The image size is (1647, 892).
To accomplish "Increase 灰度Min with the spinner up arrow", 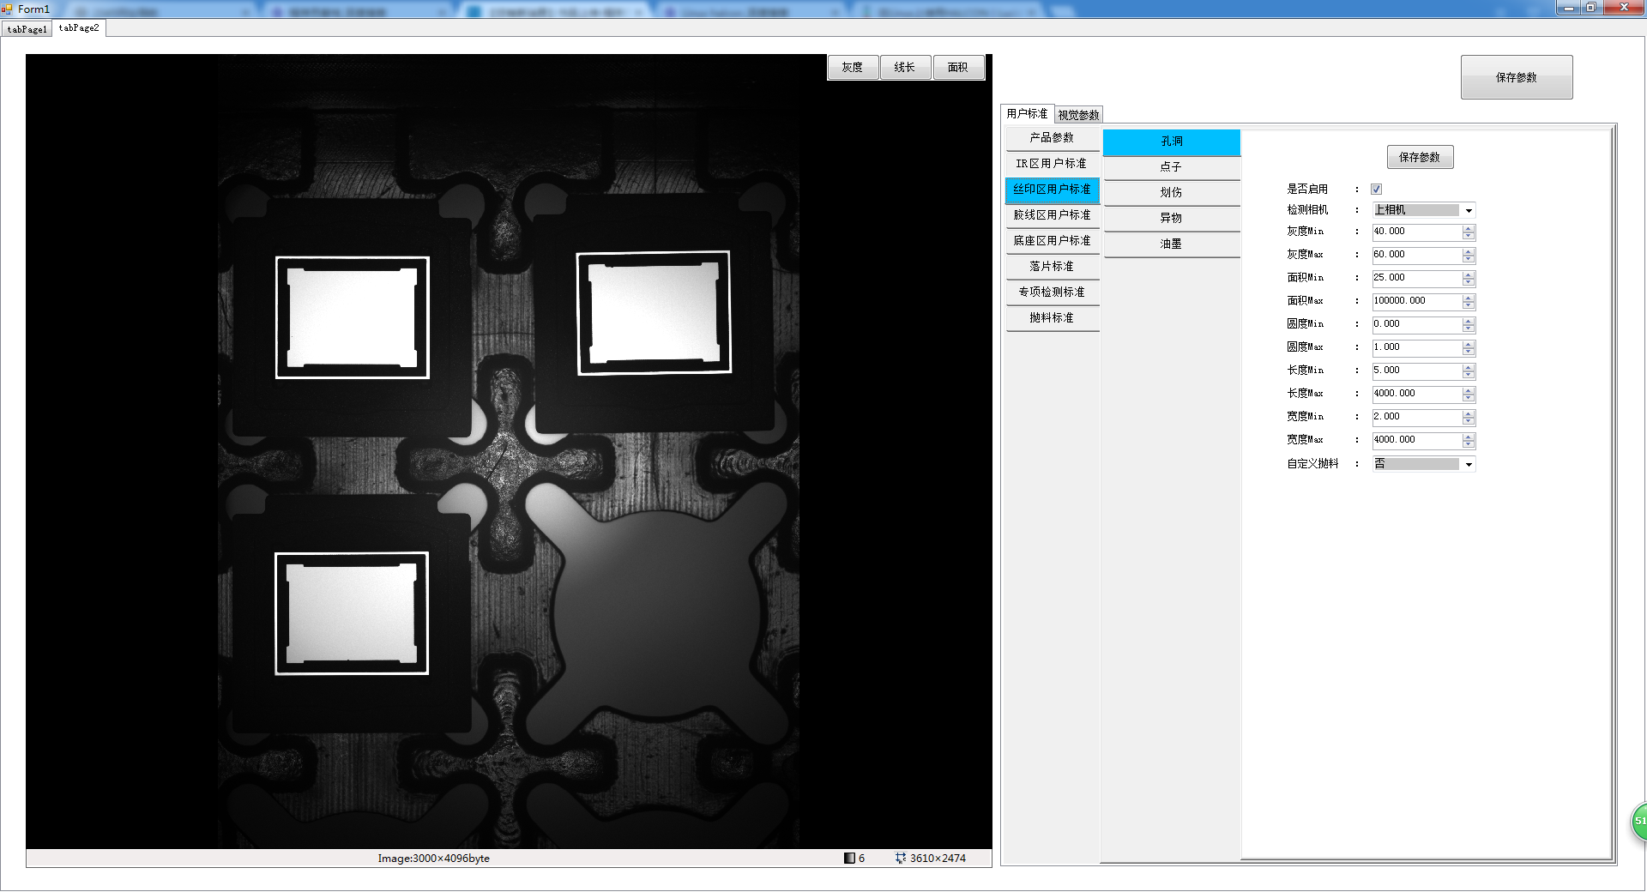I will pos(1469,228).
